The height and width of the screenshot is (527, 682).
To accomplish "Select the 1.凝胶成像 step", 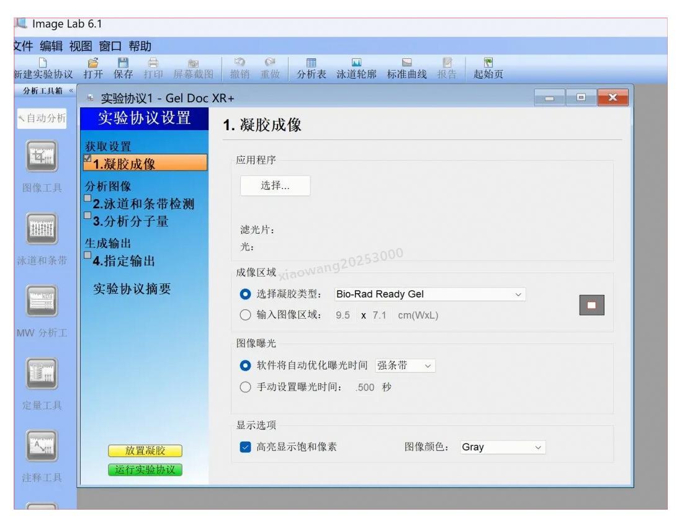I will tap(145, 163).
